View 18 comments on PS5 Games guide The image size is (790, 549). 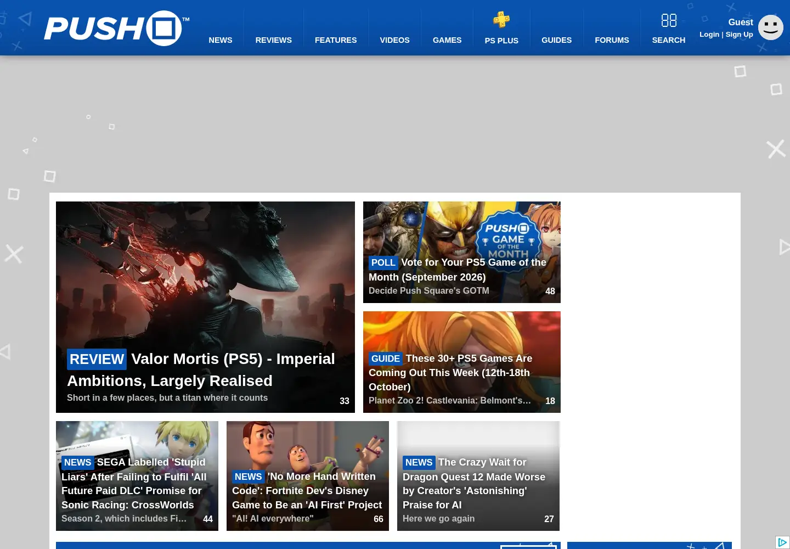click(550, 401)
